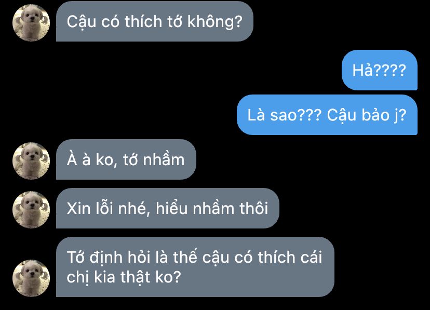430x310 pixels.
Task: Select the message ending 'chị kia thật ko?'
Action: (195, 267)
